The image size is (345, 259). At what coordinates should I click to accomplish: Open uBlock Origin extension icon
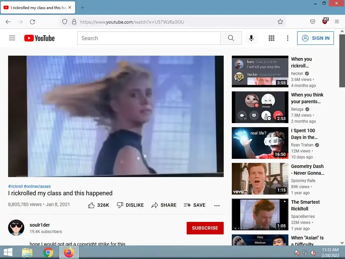[x=325, y=21]
